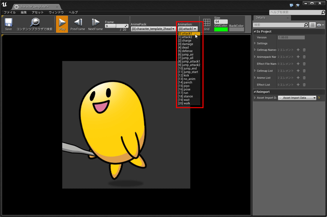Viewport: 327px width, 217px height.
Task: Toggle the property matrix grid icon
Action: pyautogui.click(x=312, y=25)
